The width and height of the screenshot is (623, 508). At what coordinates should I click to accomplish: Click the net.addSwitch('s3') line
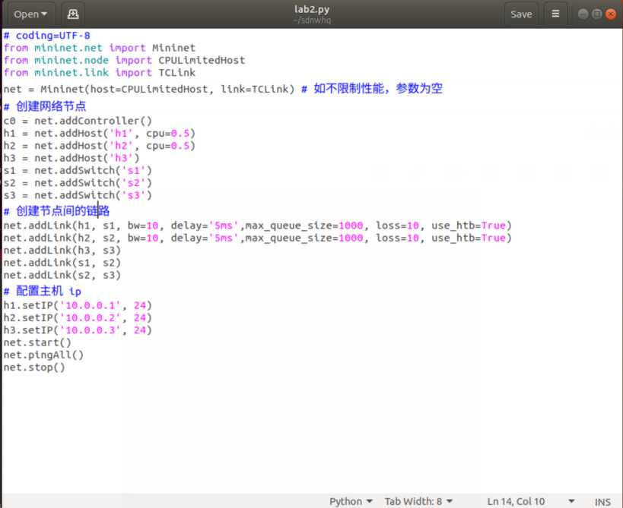point(78,195)
